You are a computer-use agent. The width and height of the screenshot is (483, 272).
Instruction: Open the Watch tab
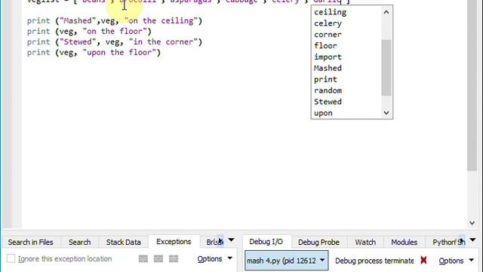click(x=365, y=242)
